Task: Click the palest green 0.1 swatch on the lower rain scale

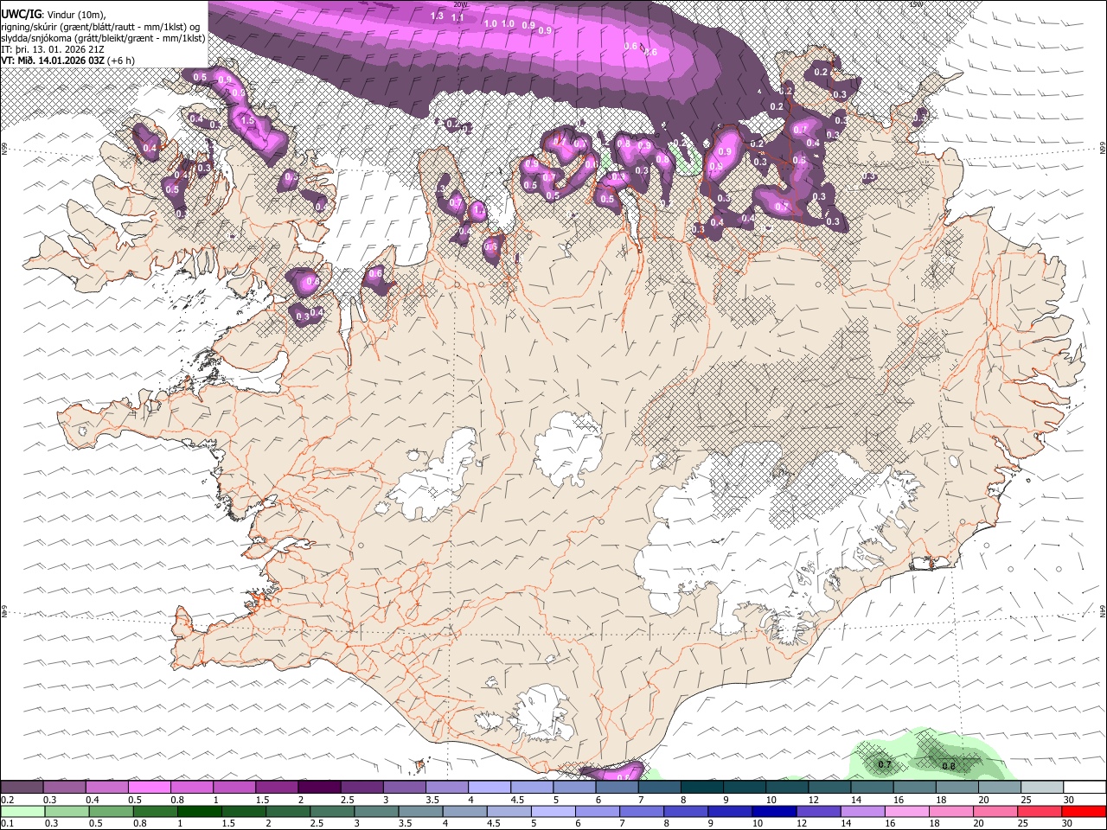Action: [22, 812]
